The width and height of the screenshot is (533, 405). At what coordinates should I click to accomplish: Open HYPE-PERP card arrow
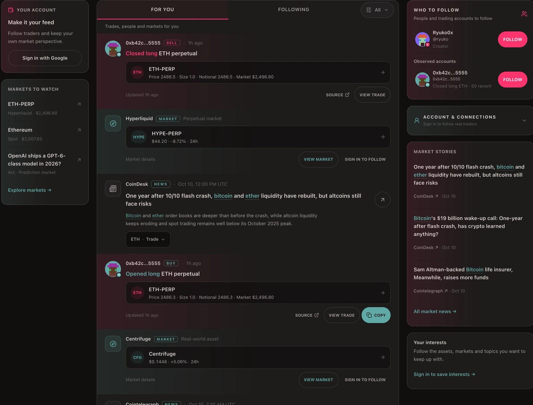point(382,137)
